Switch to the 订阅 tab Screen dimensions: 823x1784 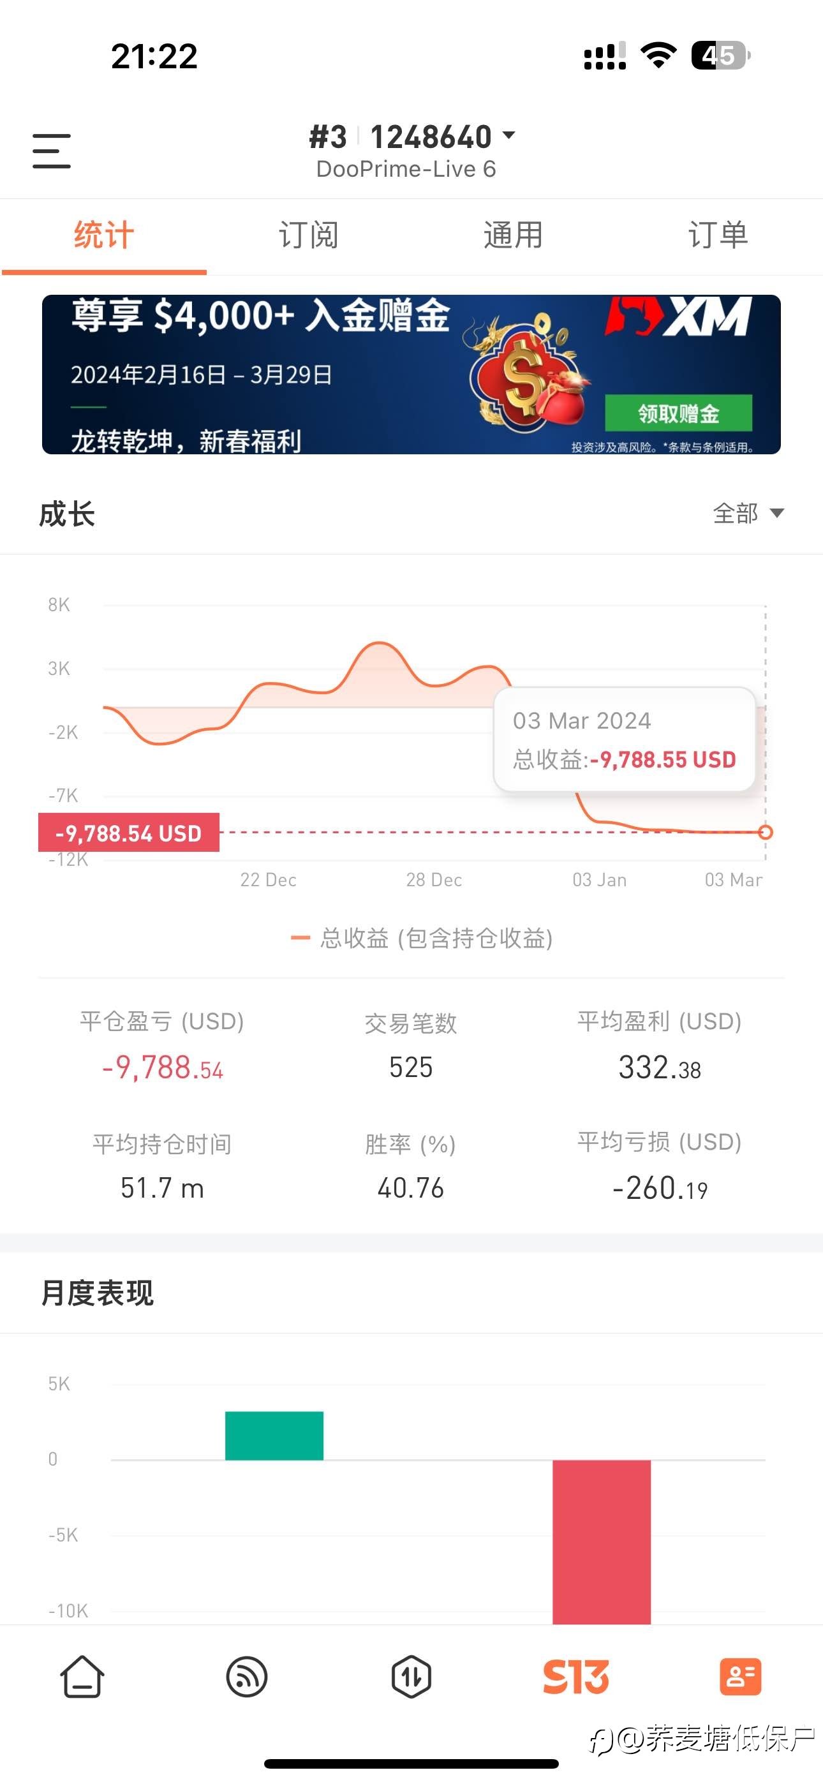pyautogui.click(x=308, y=235)
